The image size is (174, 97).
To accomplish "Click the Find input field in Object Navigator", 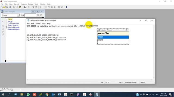I will pyautogui.click(x=30, y=15).
